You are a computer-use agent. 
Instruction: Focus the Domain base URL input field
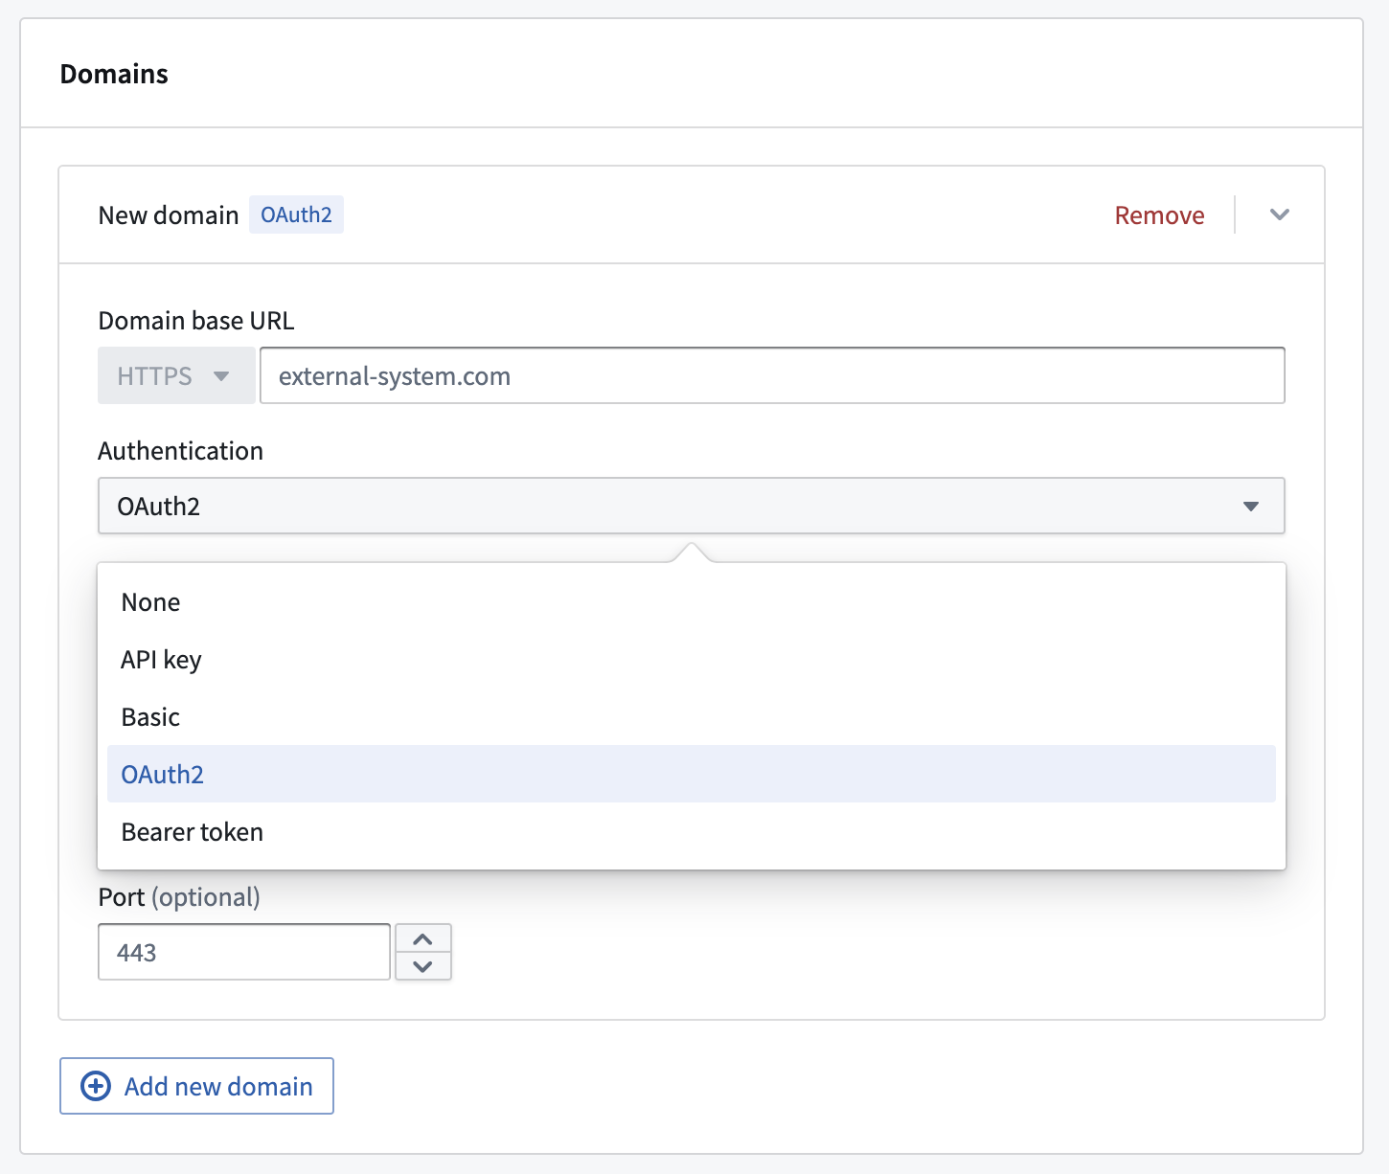(772, 375)
